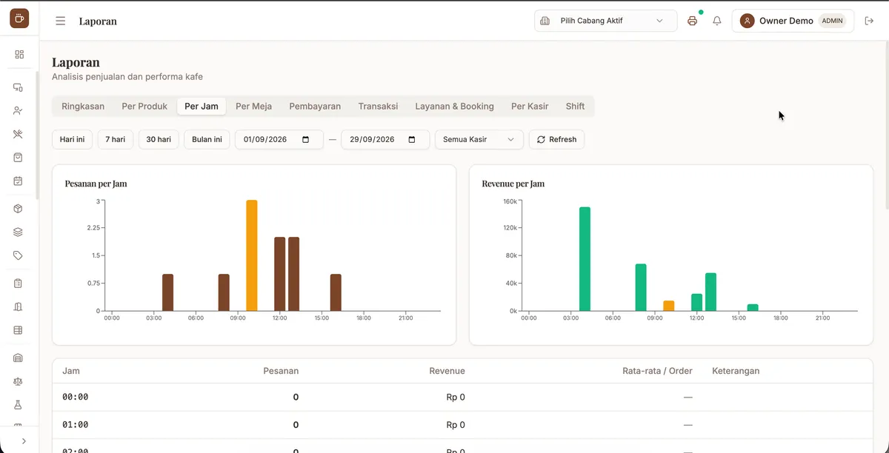Image resolution: width=889 pixels, height=453 pixels.
Task: Click the Hari ini filter button
Action: tap(73, 139)
